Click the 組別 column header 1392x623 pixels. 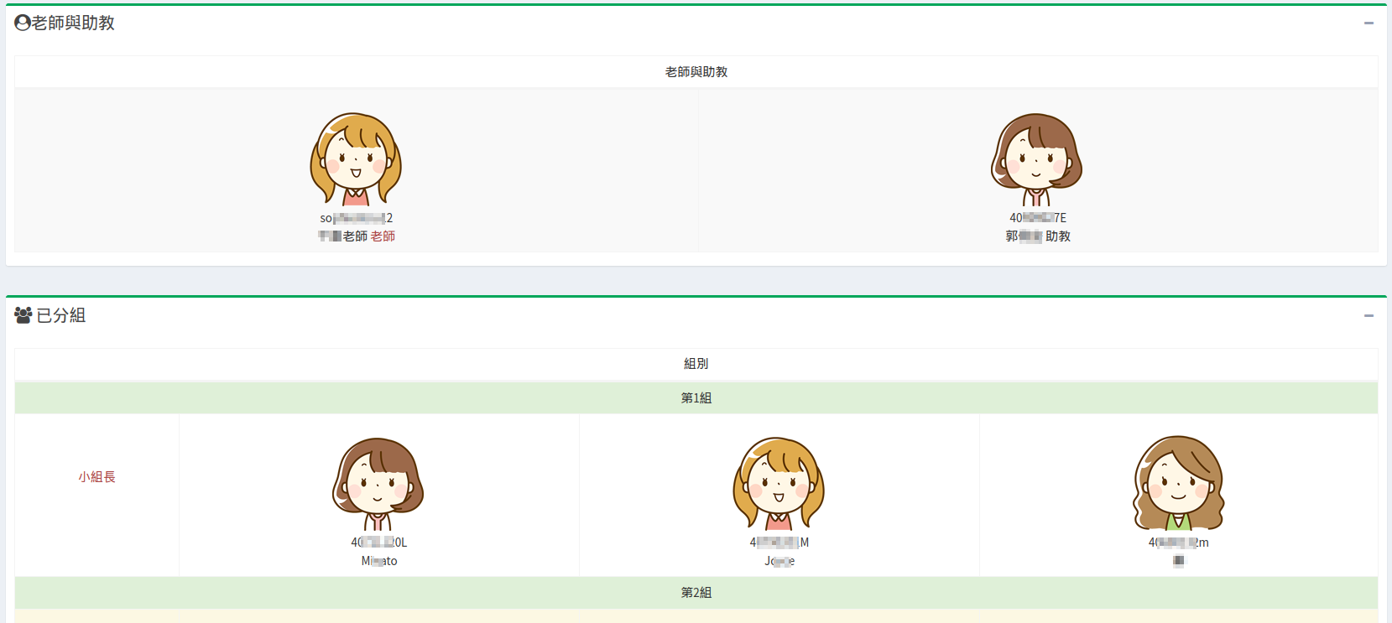coord(696,364)
